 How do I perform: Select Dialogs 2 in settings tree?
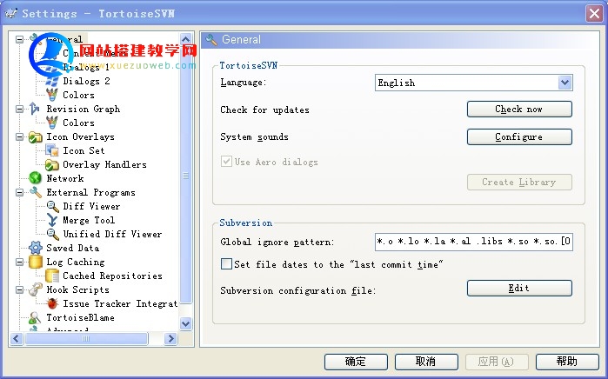(x=86, y=81)
